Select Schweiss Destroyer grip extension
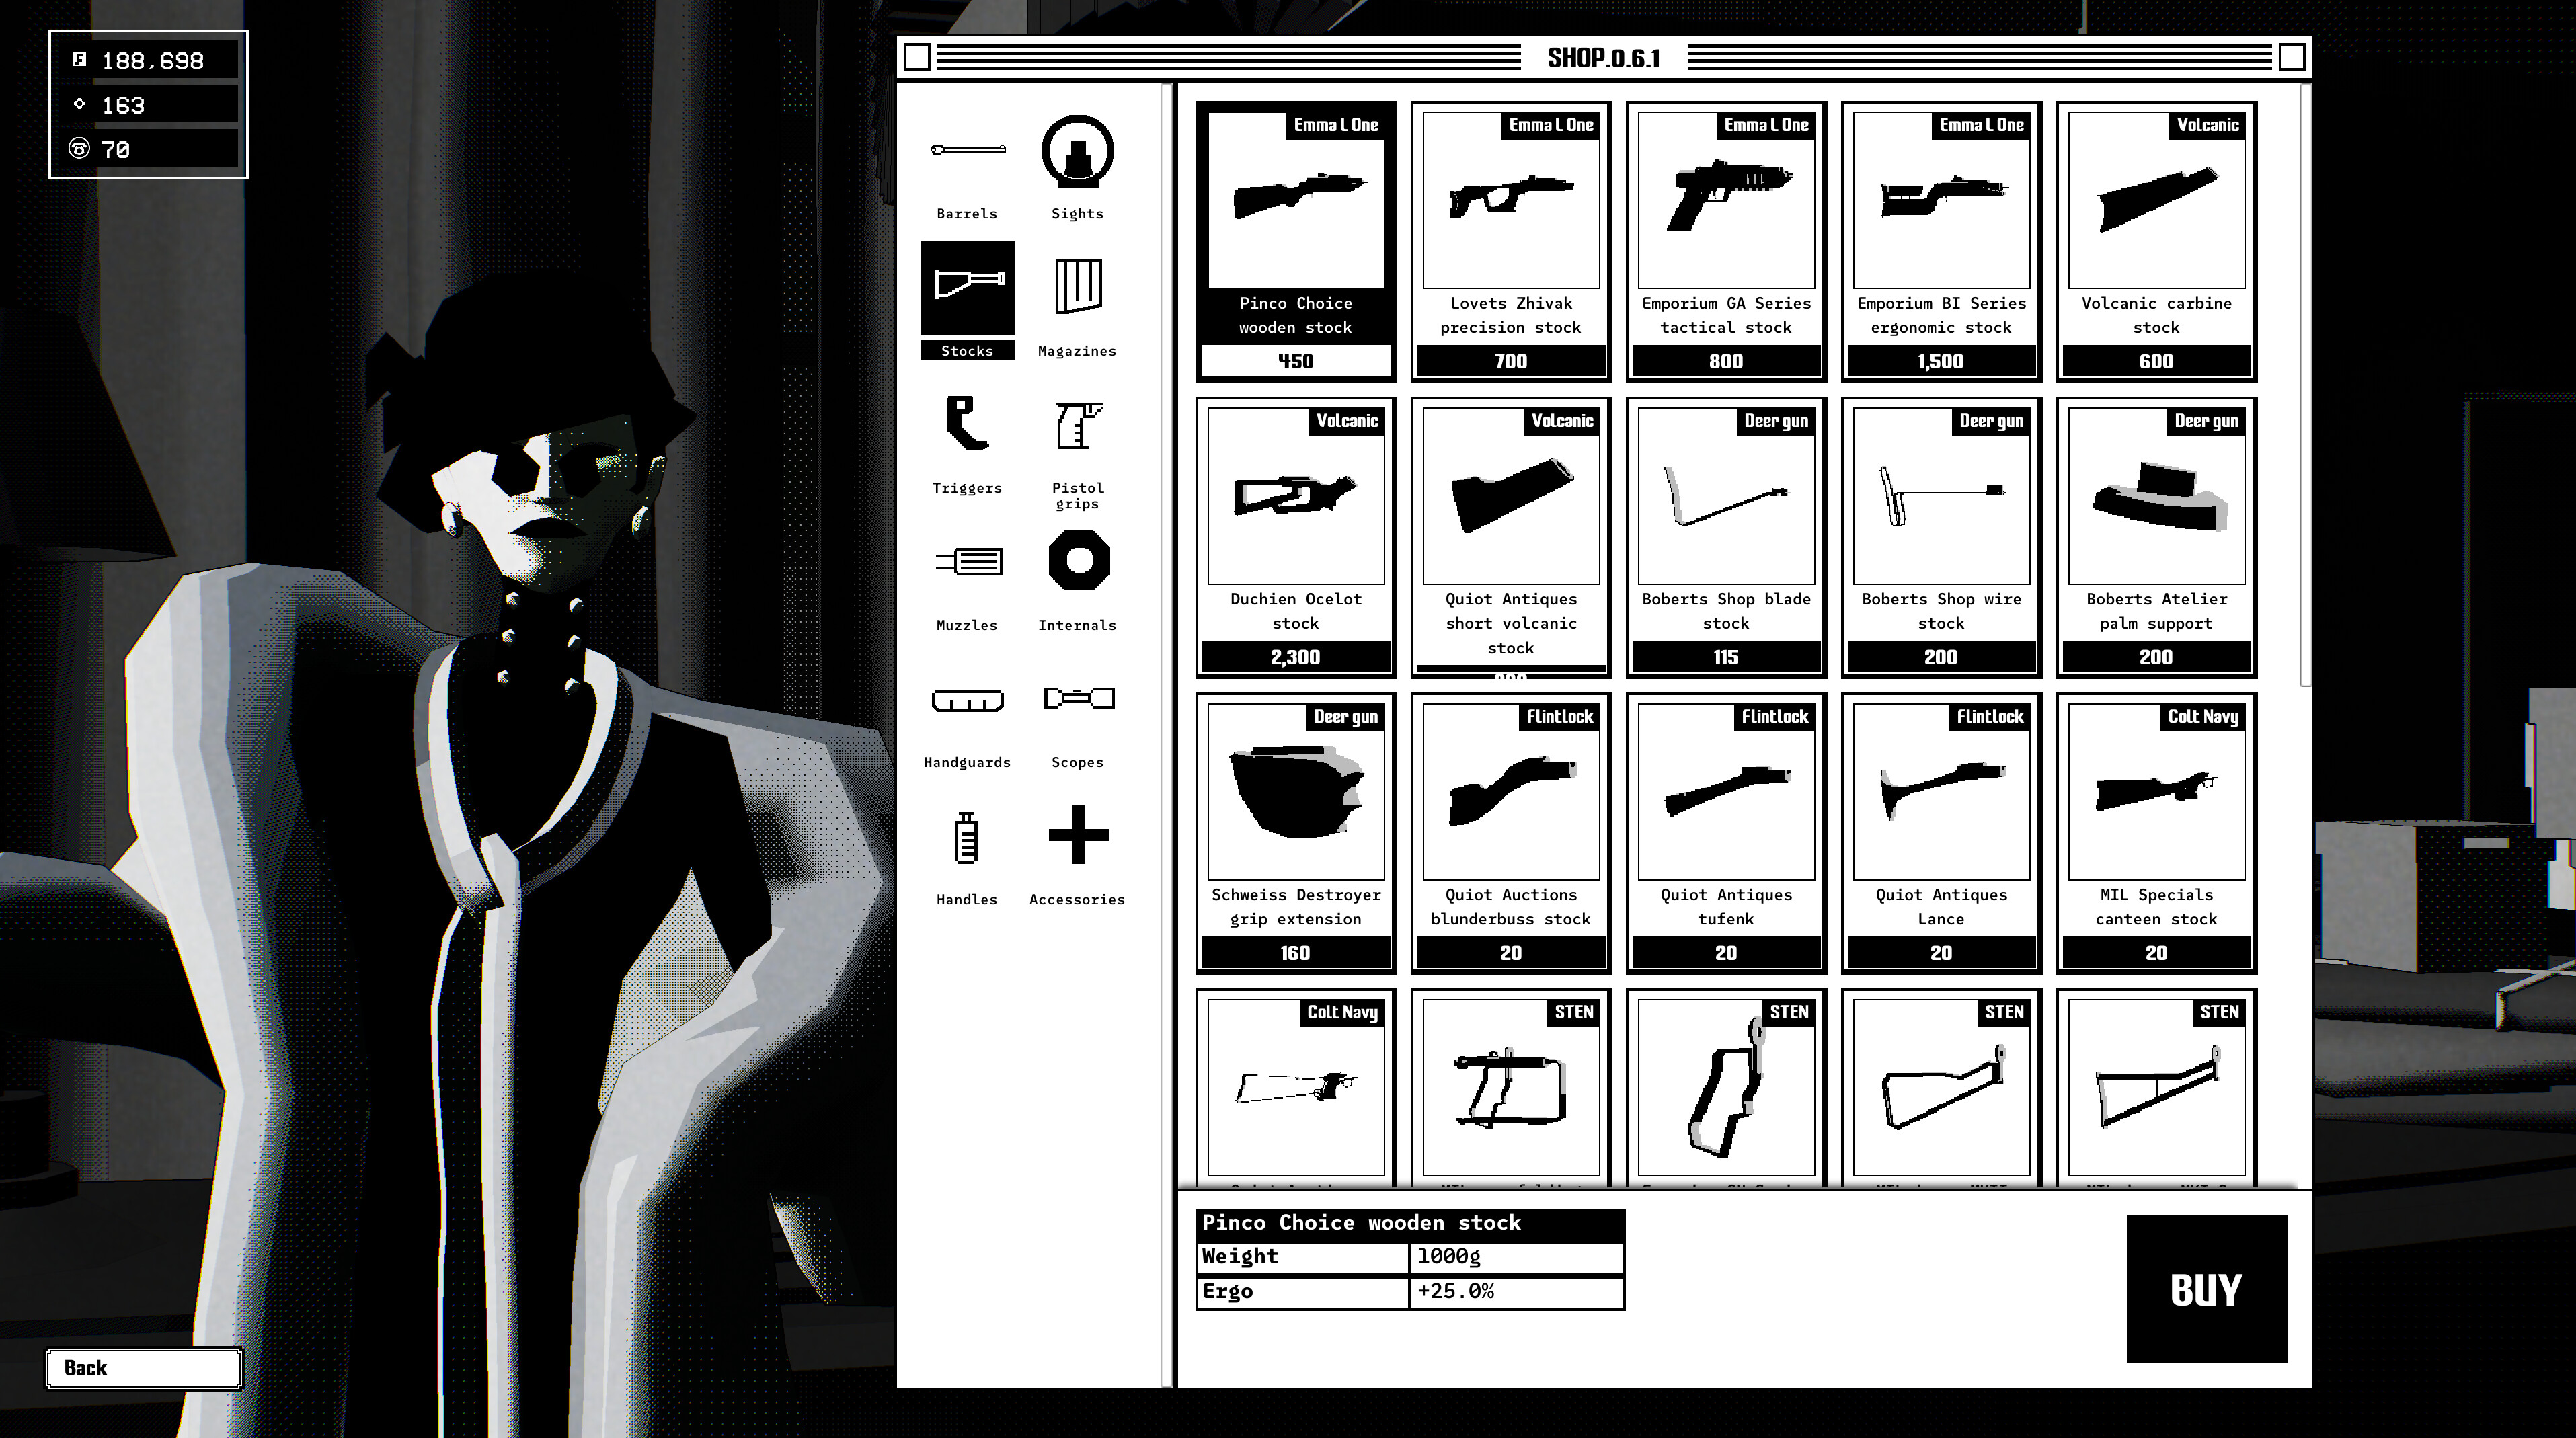This screenshot has height=1438, width=2576. [x=1295, y=833]
